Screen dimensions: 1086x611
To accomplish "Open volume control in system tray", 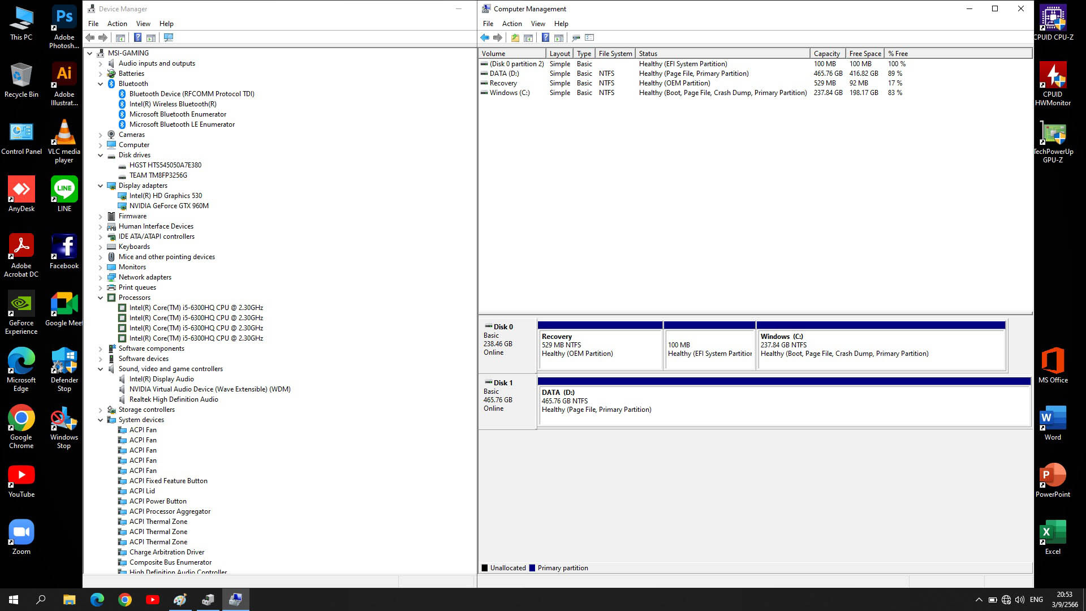I will (1020, 600).
